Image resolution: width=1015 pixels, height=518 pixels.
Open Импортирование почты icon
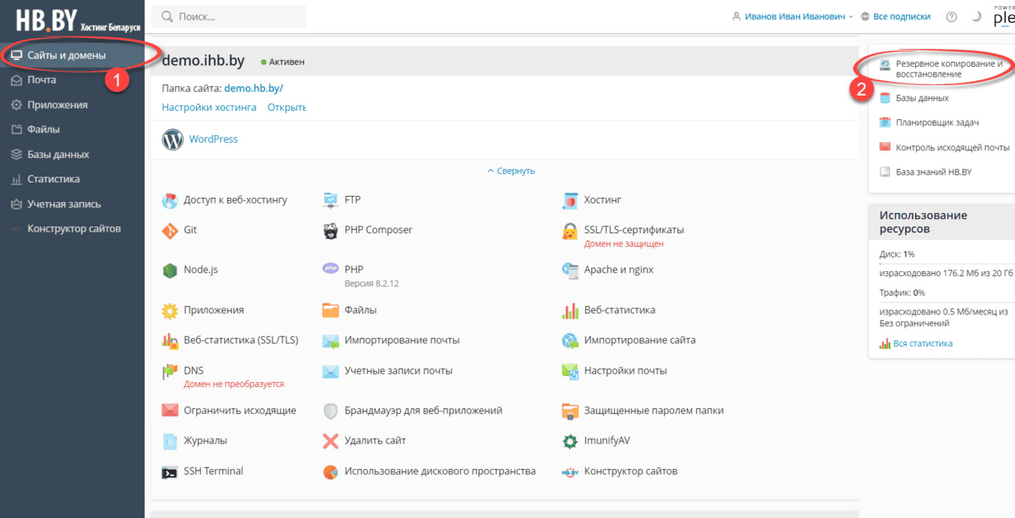click(331, 341)
